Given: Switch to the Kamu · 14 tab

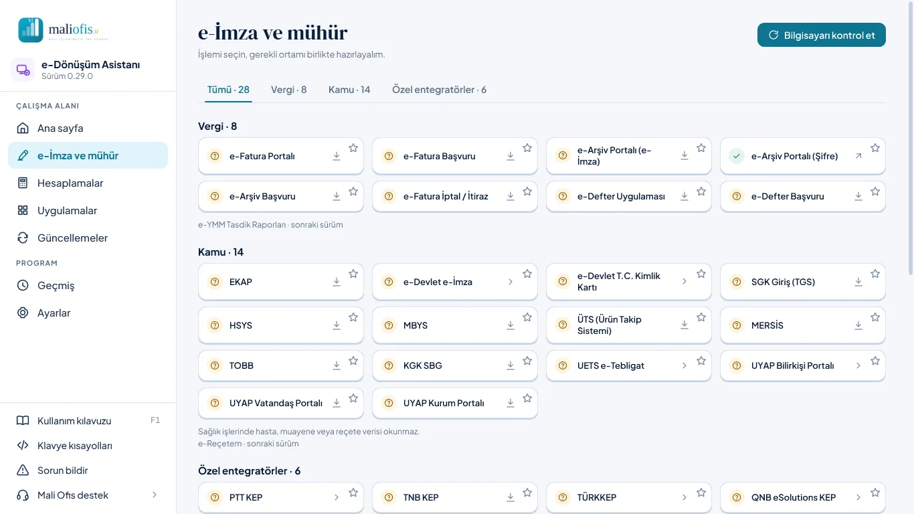Looking at the screenshot, I should (349, 90).
